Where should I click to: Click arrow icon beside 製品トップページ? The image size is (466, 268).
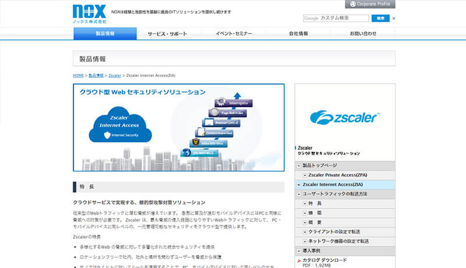[x=299, y=166]
